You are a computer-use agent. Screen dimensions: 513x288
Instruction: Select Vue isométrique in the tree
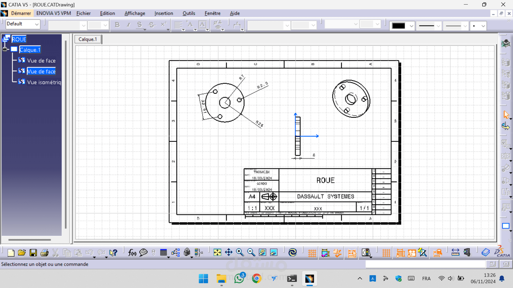(44, 82)
